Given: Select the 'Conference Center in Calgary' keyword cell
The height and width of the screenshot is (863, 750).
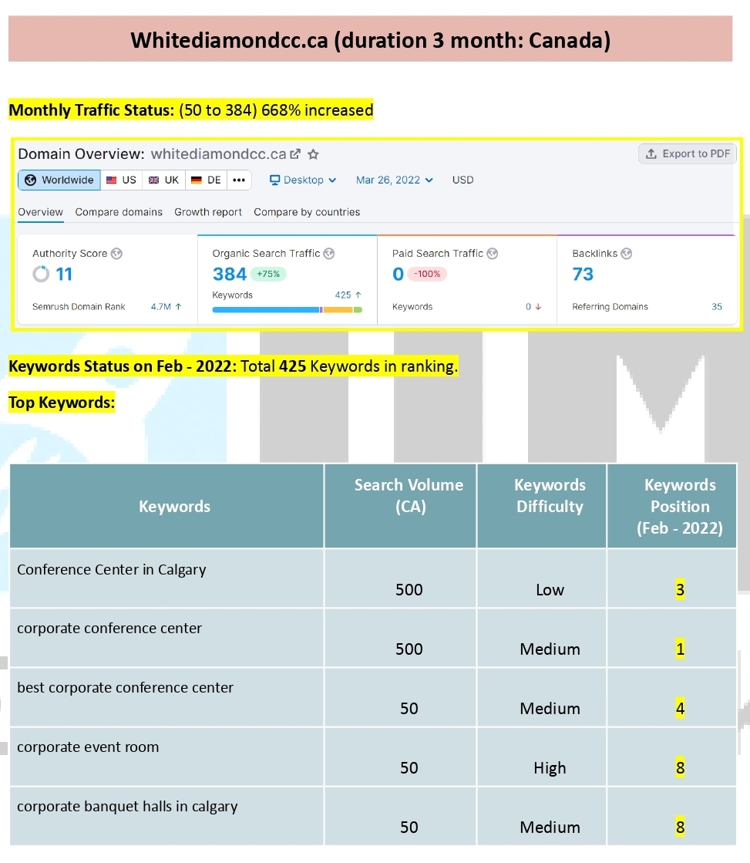Looking at the screenshot, I should click(166, 578).
